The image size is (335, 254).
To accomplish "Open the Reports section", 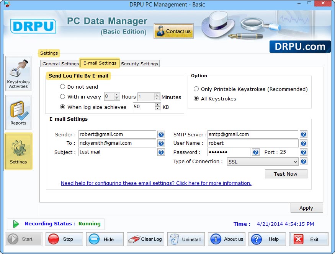I will pyautogui.click(x=18, y=113).
